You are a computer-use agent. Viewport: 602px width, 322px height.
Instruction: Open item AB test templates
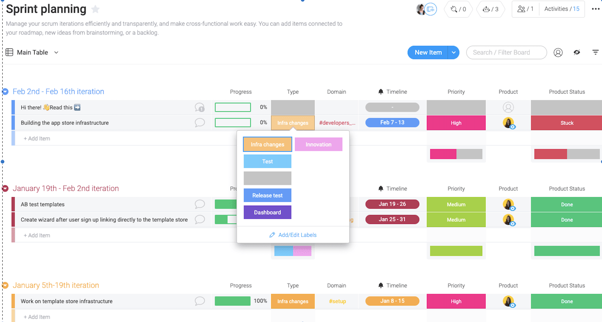coord(42,204)
